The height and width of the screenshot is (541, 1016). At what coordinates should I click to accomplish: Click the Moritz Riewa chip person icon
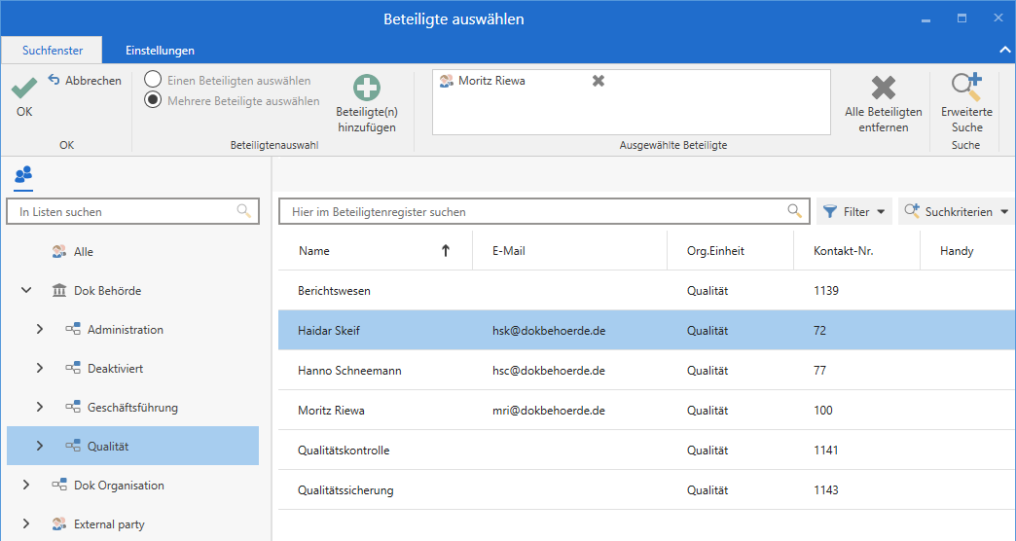coord(446,81)
